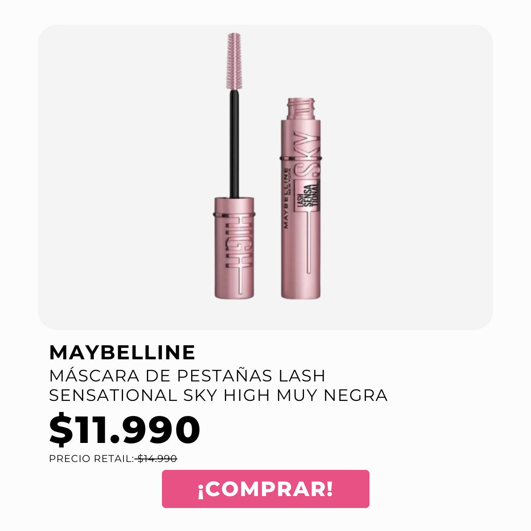This screenshot has height=531, width=531.
Task: Open the grey product image thumbnail
Action: coord(265,177)
